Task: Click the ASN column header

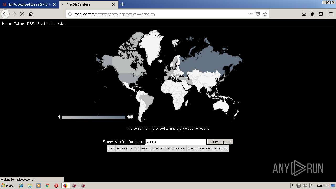Action: 145,148
